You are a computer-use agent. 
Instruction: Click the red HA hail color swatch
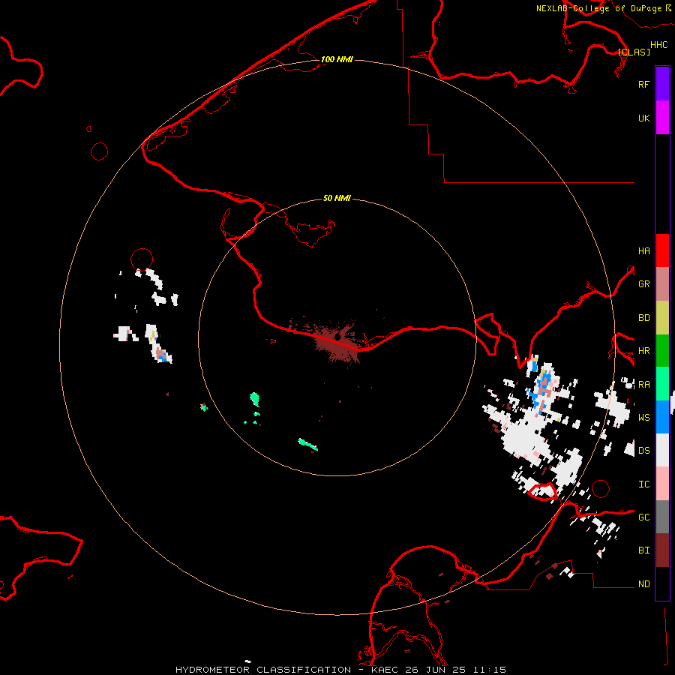662,250
